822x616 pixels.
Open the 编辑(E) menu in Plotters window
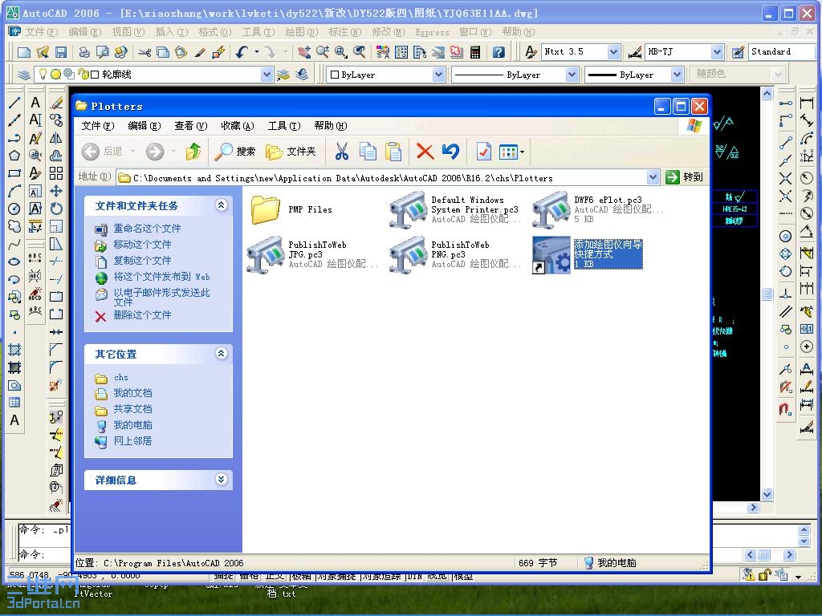(144, 126)
